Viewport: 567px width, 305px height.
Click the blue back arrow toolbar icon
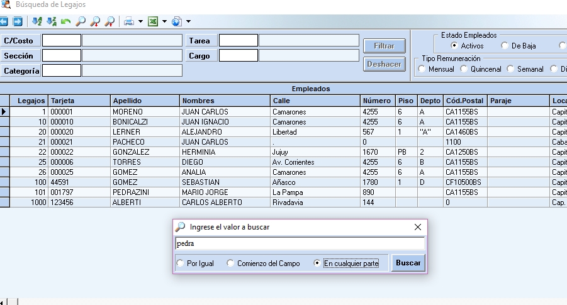click(x=3, y=21)
